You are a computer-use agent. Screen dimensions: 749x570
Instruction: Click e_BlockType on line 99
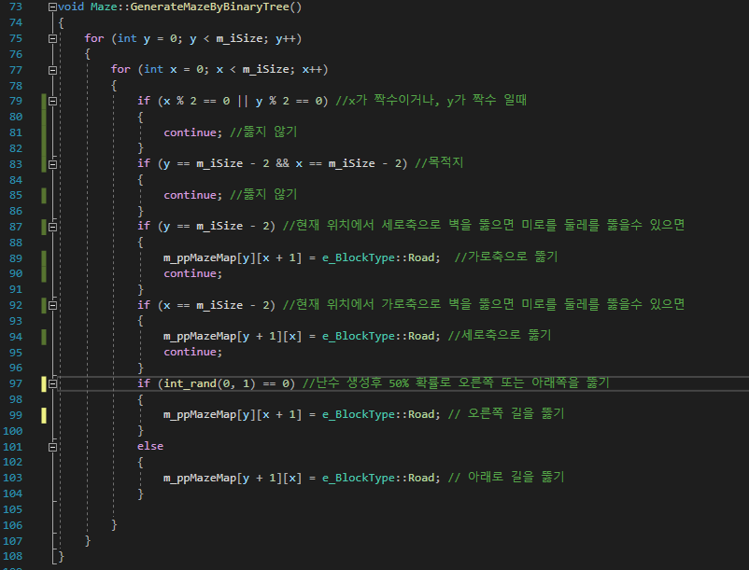pyautogui.click(x=359, y=414)
